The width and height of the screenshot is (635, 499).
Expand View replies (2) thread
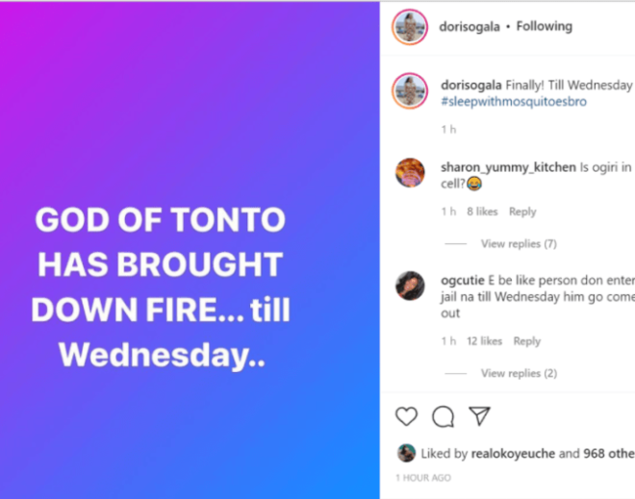coord(519,373)
